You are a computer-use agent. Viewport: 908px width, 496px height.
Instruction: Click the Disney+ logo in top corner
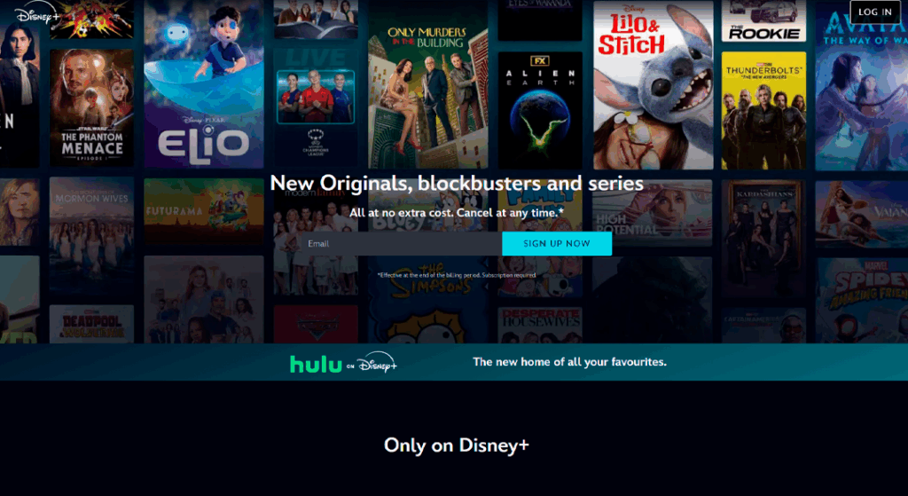pyautogui.click(x=37, y=12)
